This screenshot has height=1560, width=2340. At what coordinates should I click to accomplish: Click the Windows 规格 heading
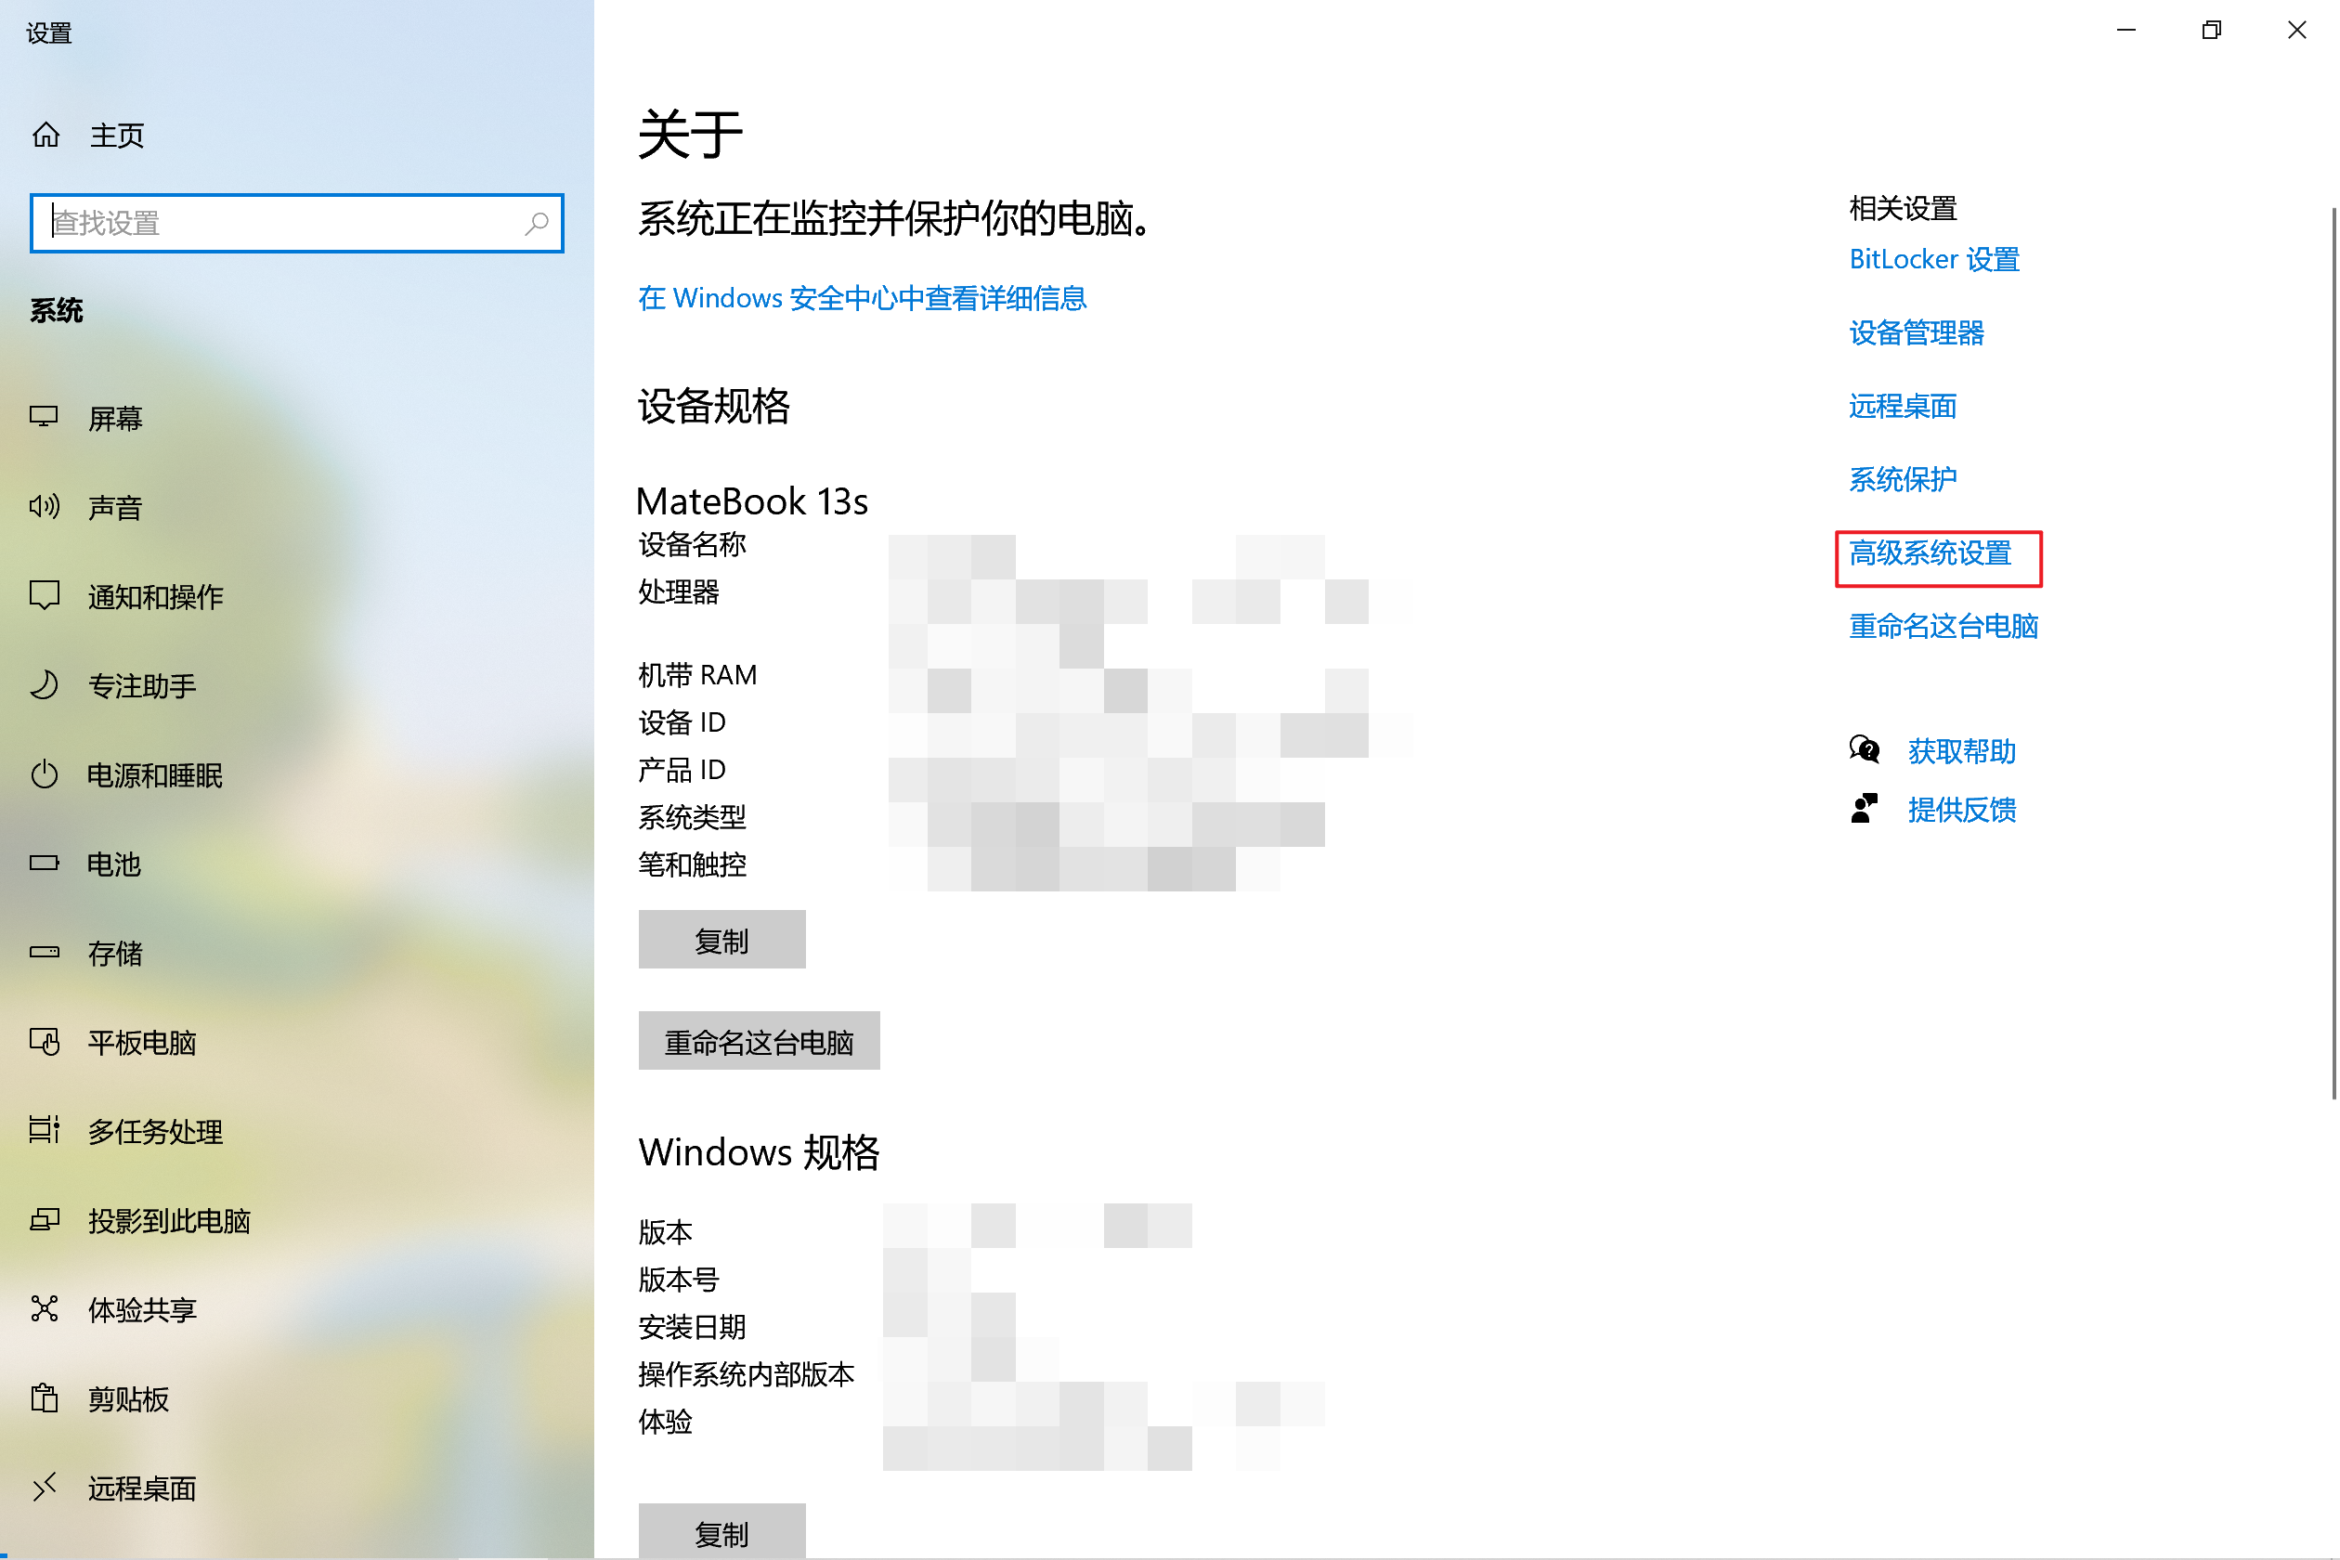pos(760,1151)
